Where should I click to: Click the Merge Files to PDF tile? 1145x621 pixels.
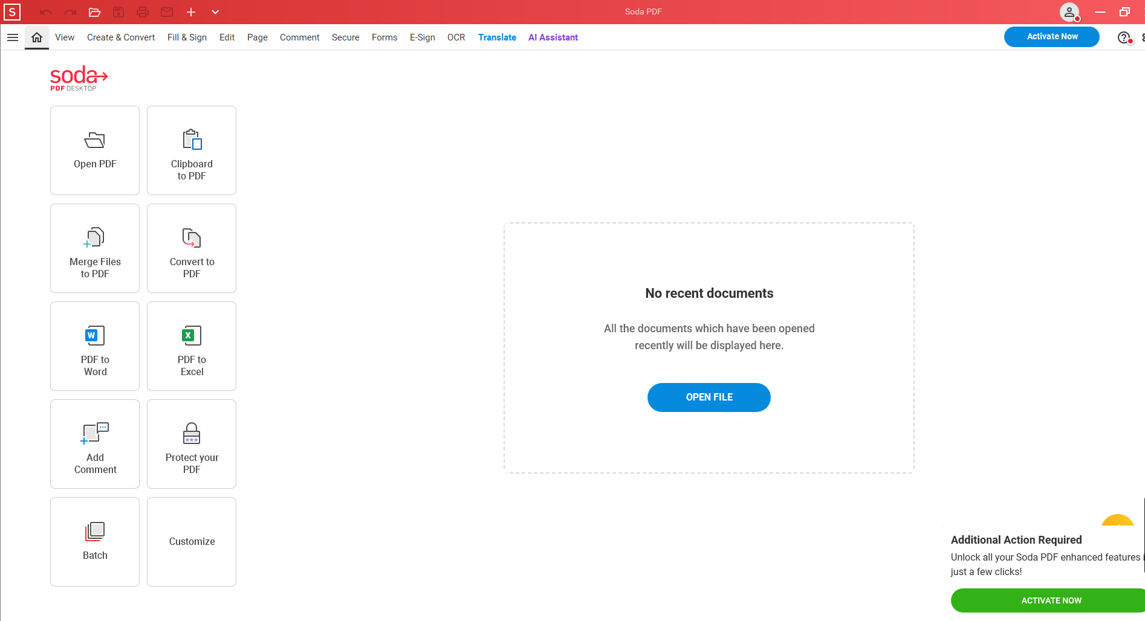(95, 248)
